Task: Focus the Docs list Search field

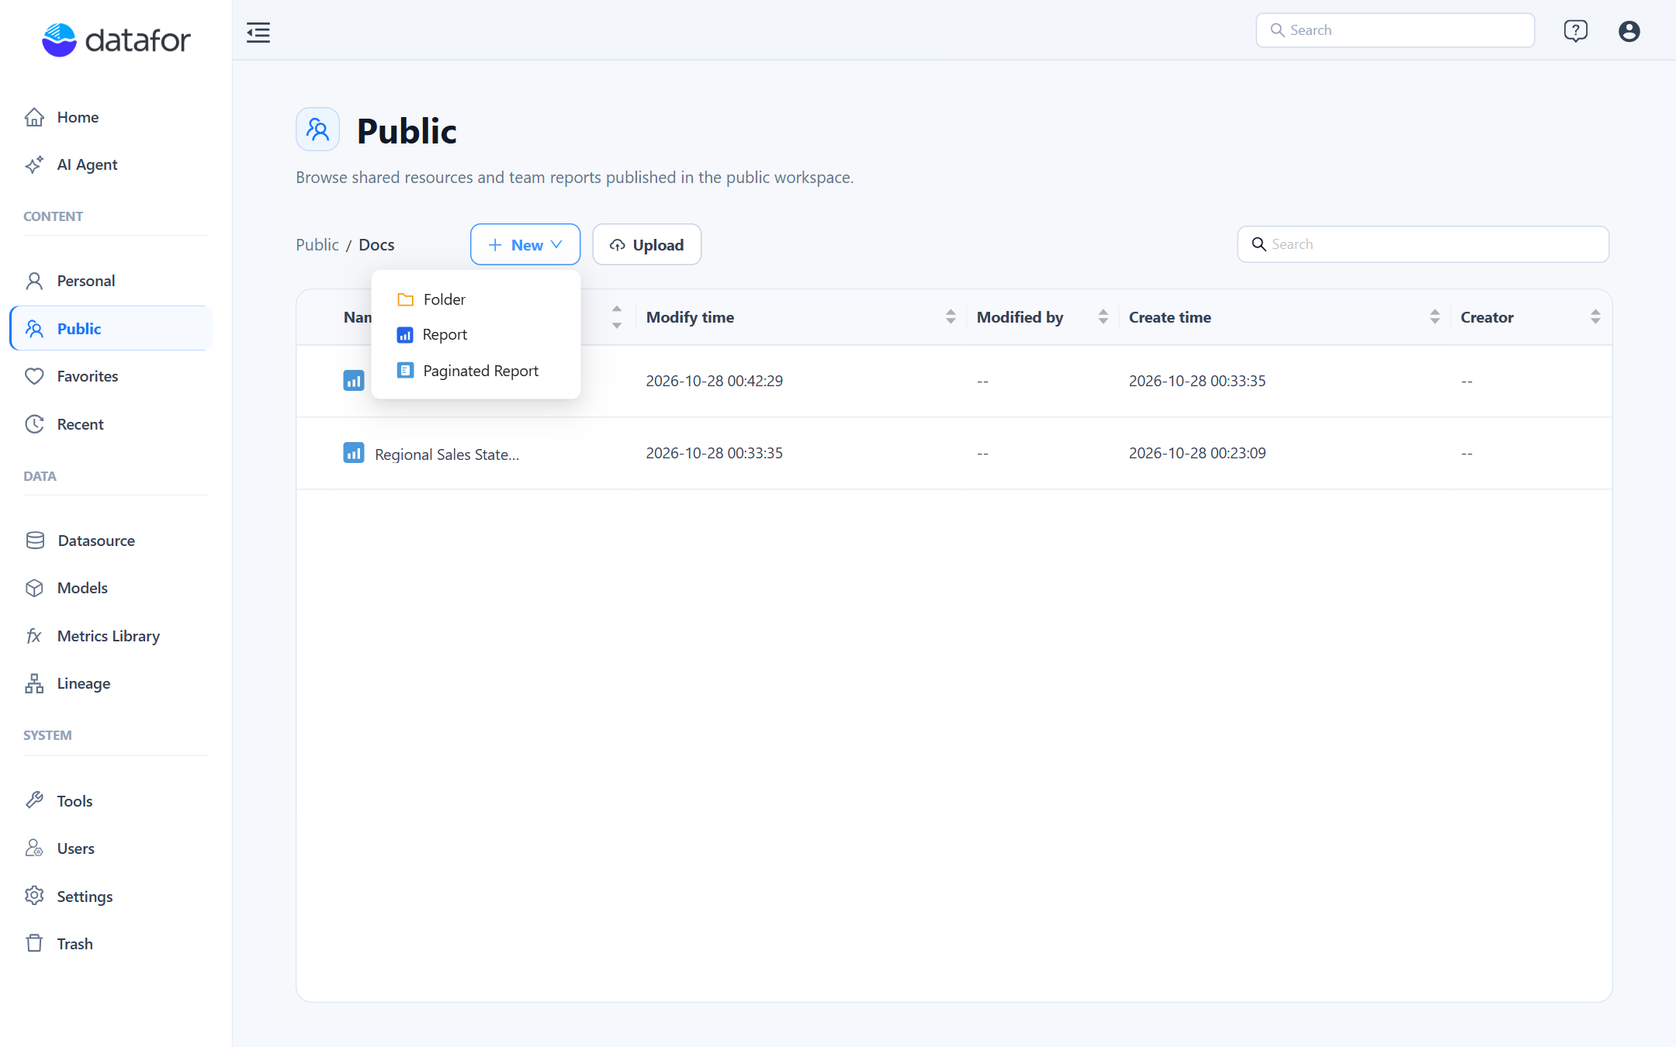Action: pyautogui.click(x=1423, y=244)
